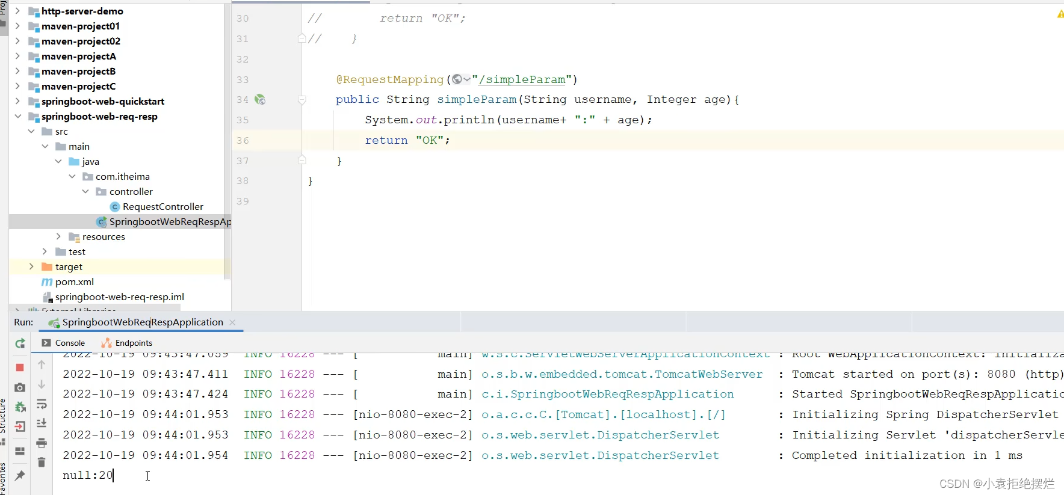
Task: Click the fold end marker on line 37
Action: pyautogui.click(x=302, y=160)
